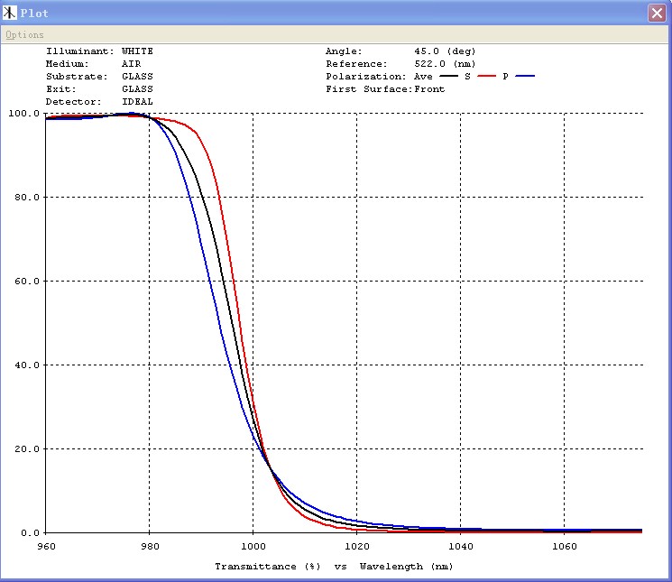Click the '60.0' y-axis label
The image size is (672, 582).
[x=26, y=282]
